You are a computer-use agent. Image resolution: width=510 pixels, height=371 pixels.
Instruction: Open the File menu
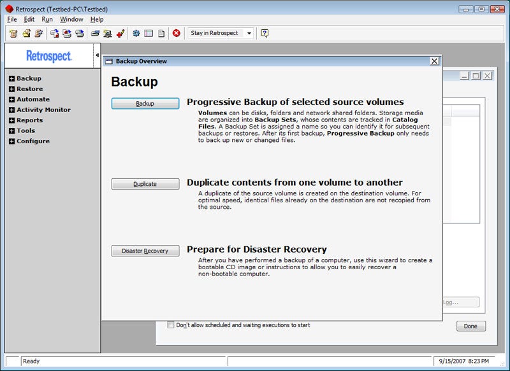pos(12,20)
